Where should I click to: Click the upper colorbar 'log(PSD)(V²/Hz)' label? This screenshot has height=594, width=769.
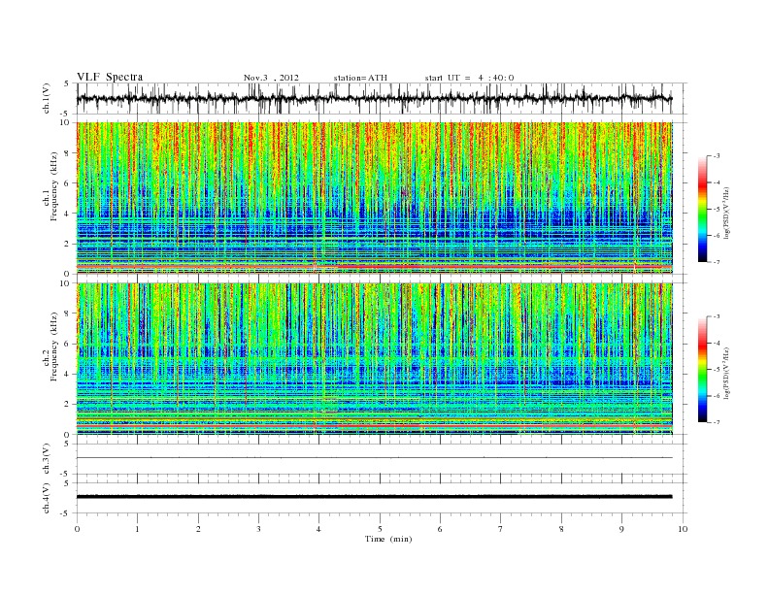pos(727,213)
